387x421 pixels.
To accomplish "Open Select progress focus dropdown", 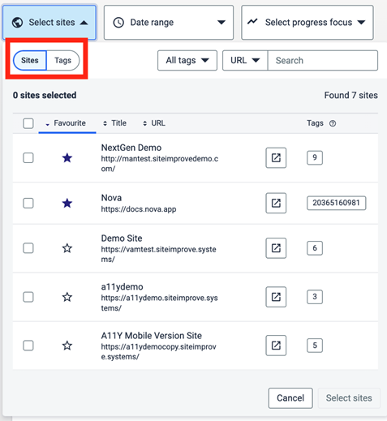I will click(307, 23).
